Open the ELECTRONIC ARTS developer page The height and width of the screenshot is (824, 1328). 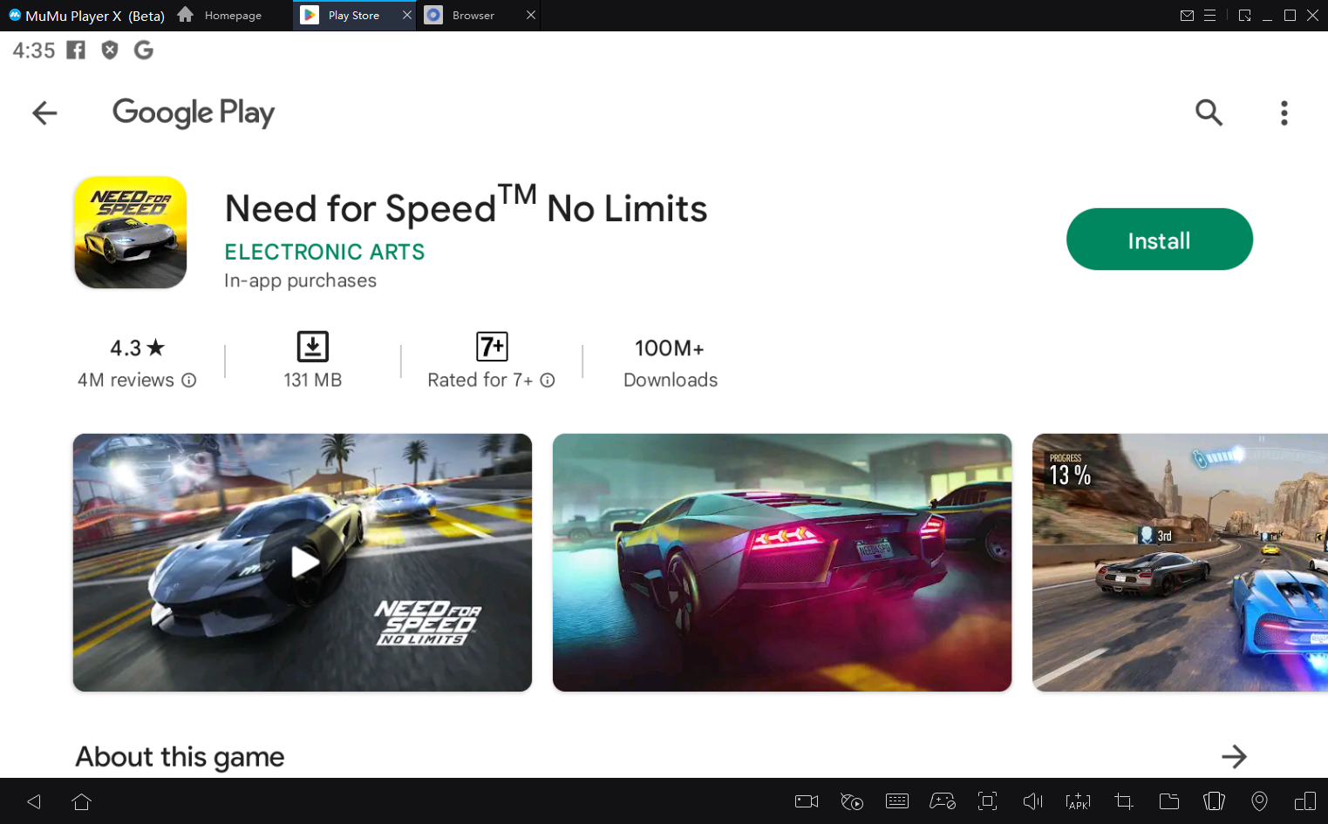point(324,252)
